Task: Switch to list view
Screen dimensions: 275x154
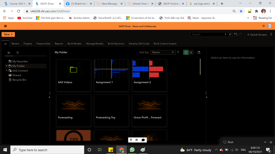Action: 191,52
